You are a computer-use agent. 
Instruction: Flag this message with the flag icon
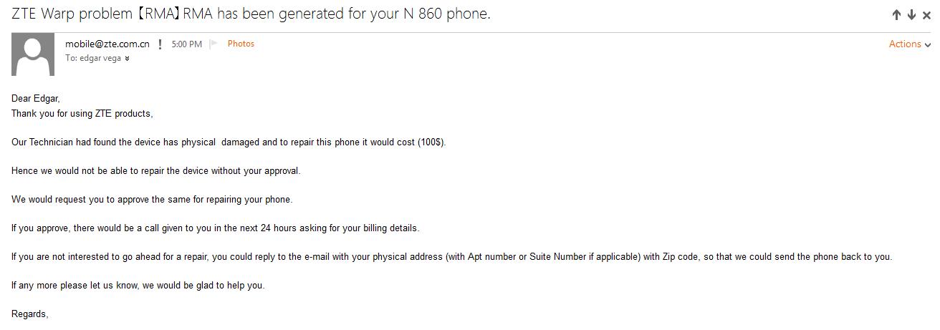[214, 44]
